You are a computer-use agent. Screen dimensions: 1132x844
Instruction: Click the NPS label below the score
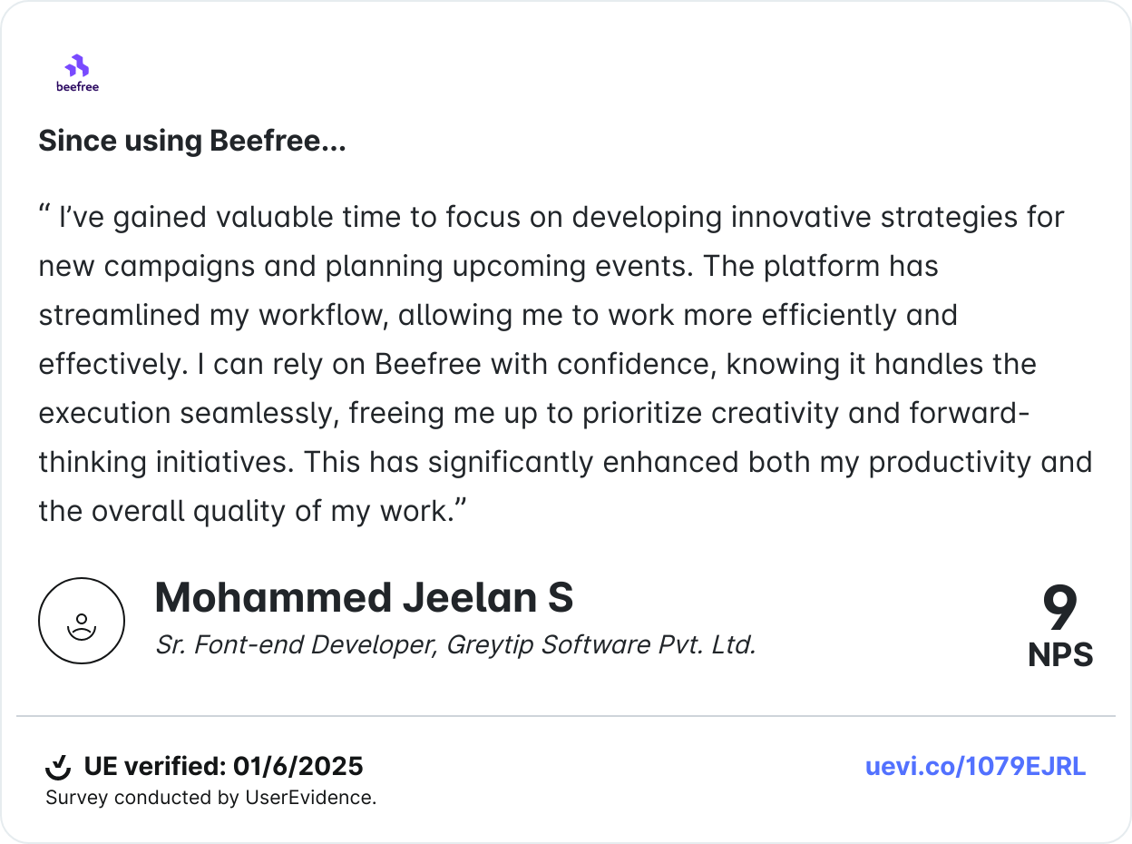[1060, 654]
